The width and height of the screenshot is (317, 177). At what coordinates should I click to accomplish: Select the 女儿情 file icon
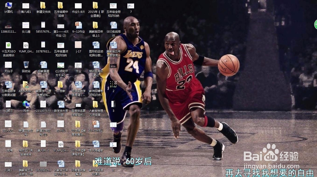(x=26, y=25)
